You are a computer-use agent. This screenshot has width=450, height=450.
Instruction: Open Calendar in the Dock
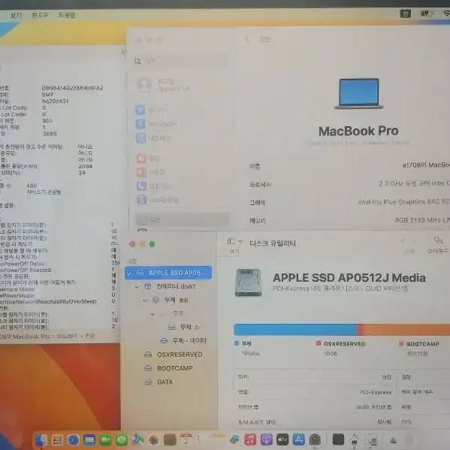pos(186,439)
